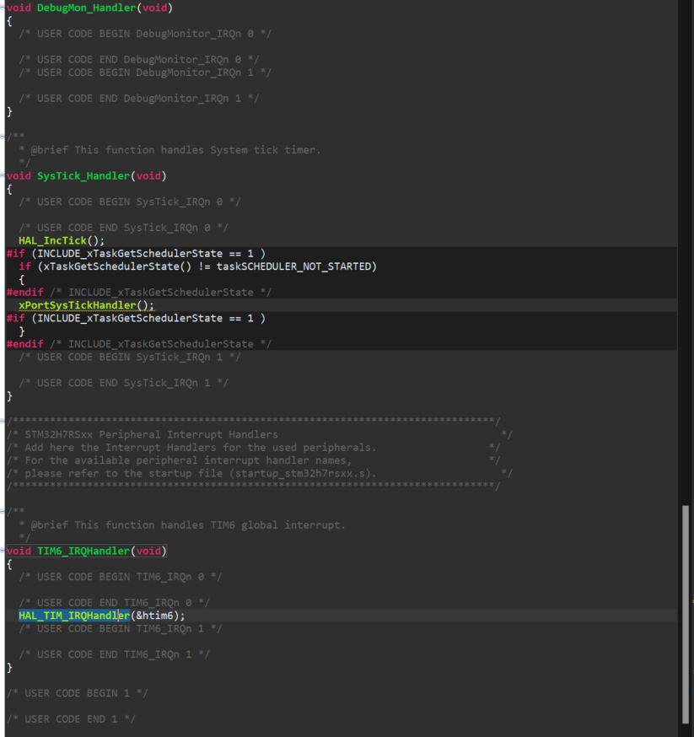Image resolution: width=694 pixels, height=737 pixels.
Task: Click the &htim6 argument
Action: click(154, 616)
